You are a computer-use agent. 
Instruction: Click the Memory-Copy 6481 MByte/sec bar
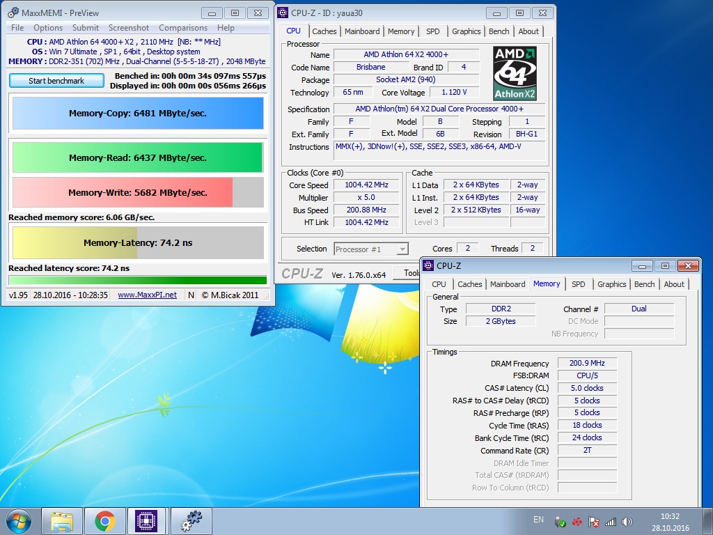[138, 114]
